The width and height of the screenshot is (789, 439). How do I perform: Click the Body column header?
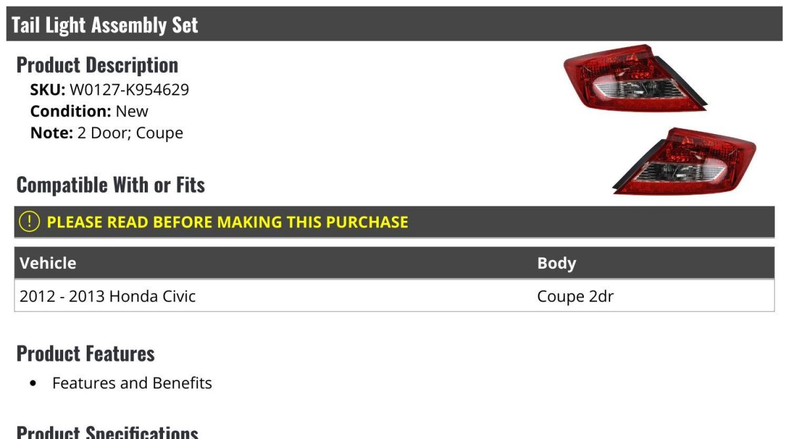[x=556, y=263]
